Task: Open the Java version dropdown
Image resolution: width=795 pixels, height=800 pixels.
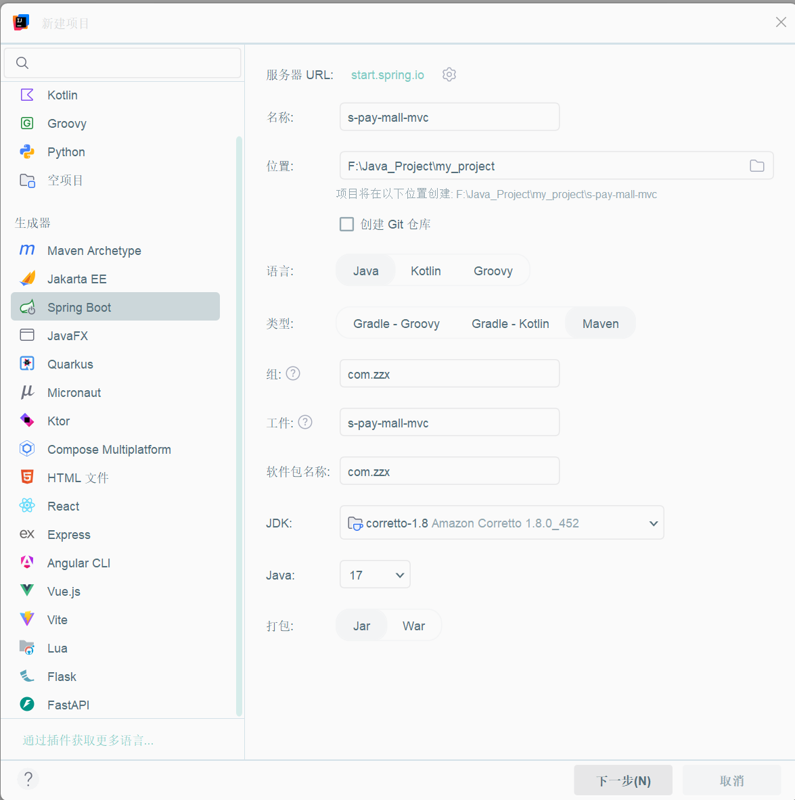Action: [375, 575]
